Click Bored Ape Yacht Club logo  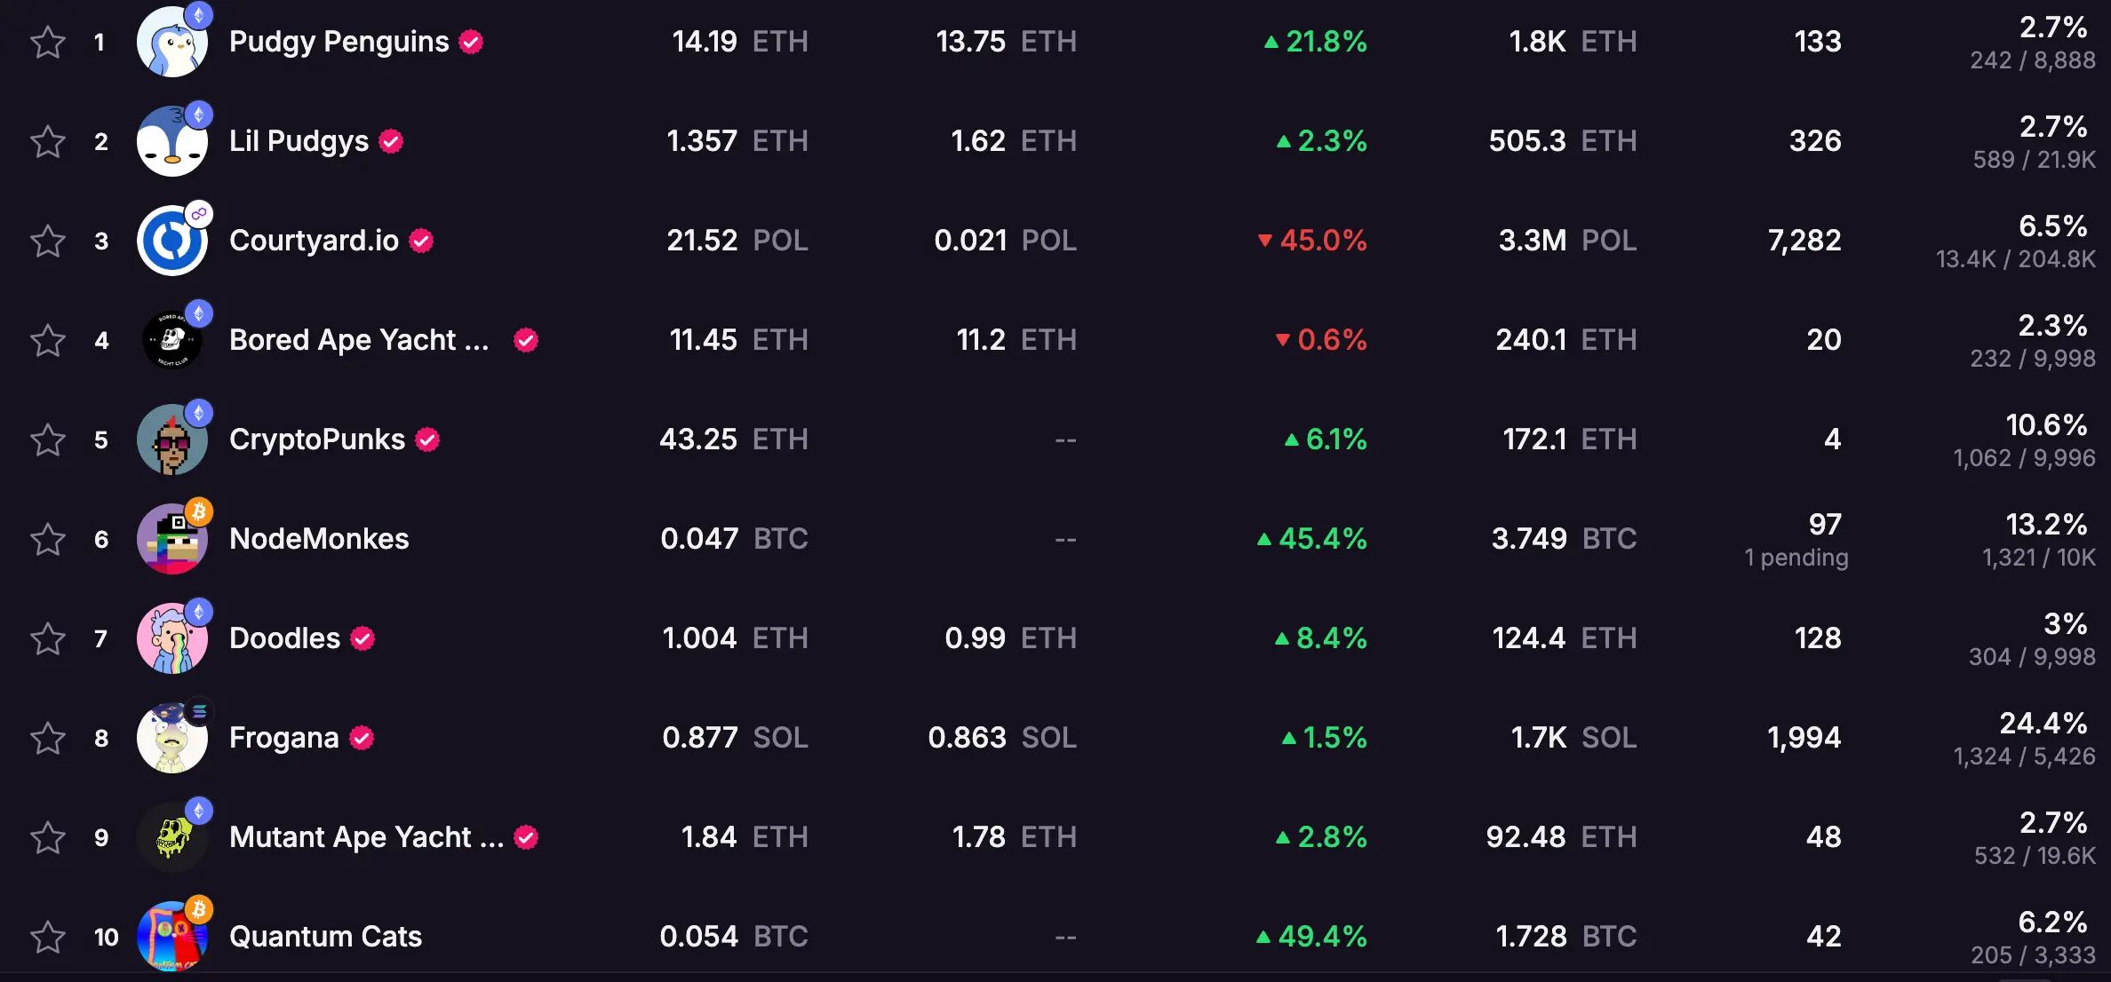pos(171,340)
